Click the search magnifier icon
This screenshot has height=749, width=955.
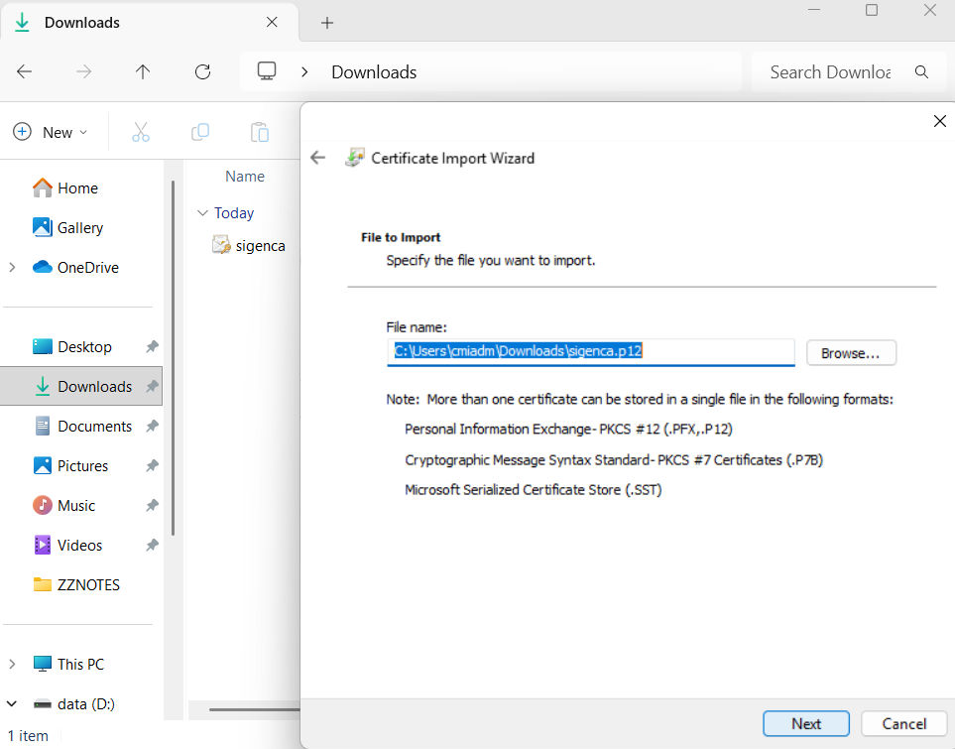[x=921, y=71]
